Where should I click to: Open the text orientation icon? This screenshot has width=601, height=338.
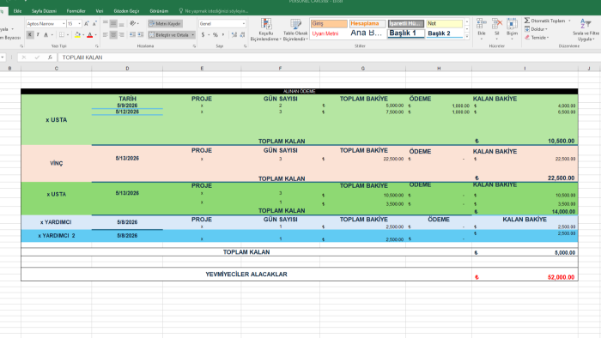click(132, 24)
